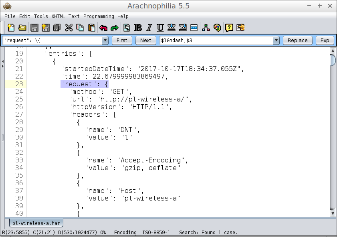
Task: Click the Exp button
Action: (325, 40)
